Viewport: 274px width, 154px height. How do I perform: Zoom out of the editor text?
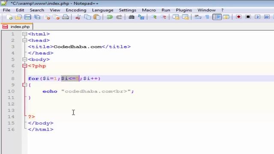pos(164,17)
